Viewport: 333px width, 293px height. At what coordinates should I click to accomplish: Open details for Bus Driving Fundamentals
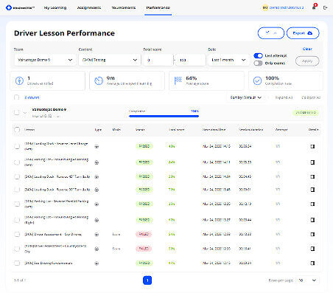pos(312,263)
